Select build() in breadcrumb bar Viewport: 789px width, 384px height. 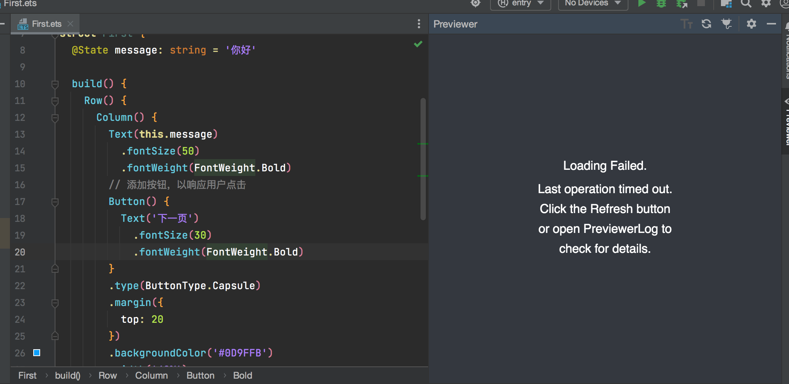(68, 376)
